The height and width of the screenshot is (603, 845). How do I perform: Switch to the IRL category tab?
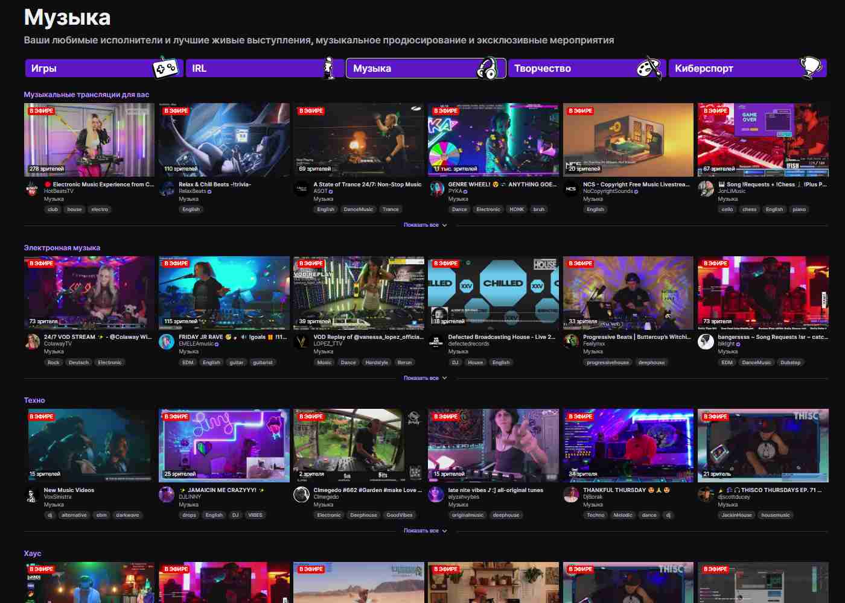(x=264, y=68)
